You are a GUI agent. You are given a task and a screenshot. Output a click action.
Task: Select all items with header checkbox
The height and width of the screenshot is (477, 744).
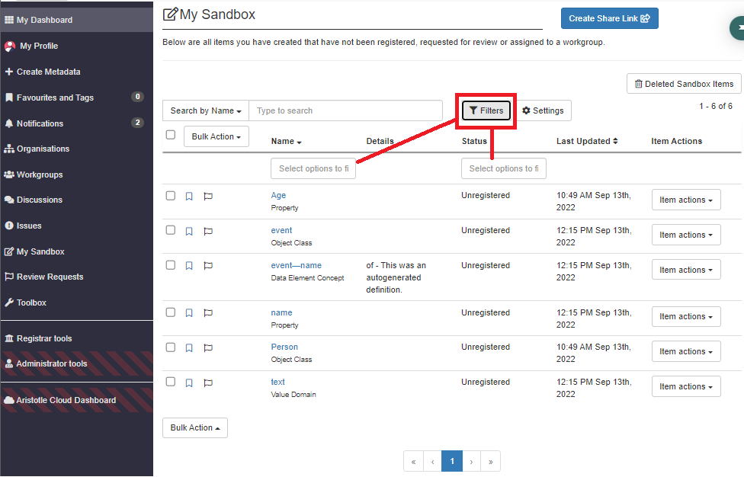[171, 135]
